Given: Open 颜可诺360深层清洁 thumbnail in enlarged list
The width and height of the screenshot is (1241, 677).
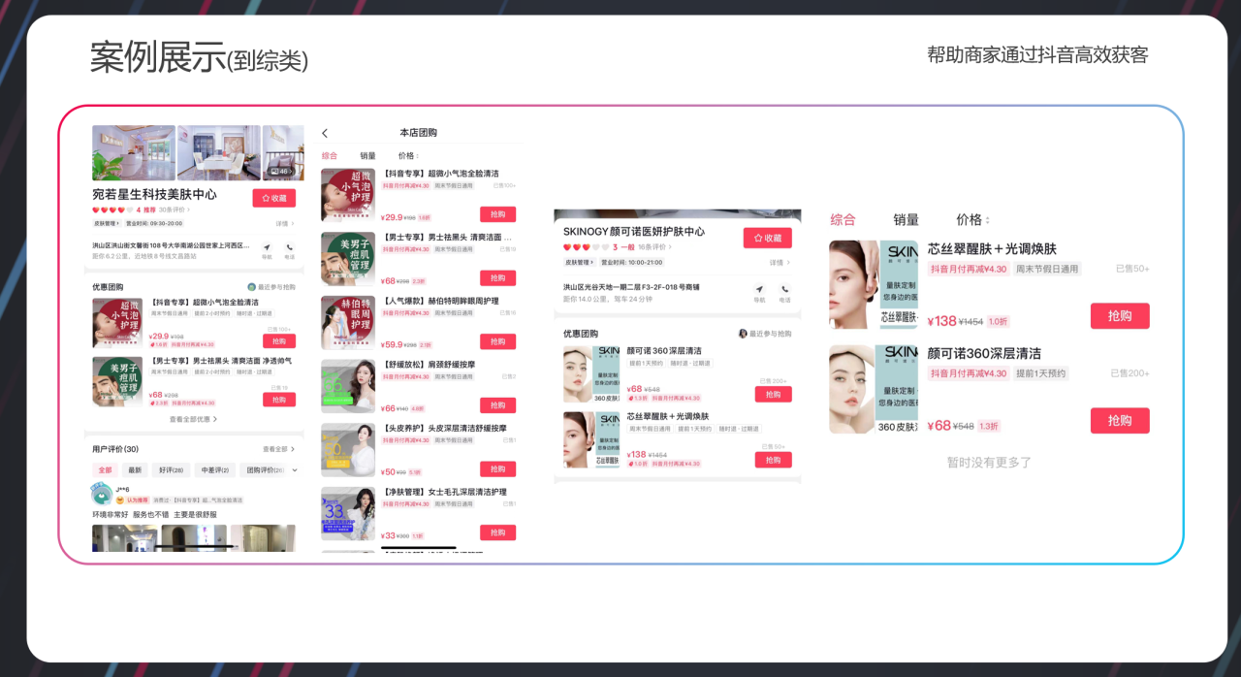Looking at the screenshot, I should pos(874,389).
